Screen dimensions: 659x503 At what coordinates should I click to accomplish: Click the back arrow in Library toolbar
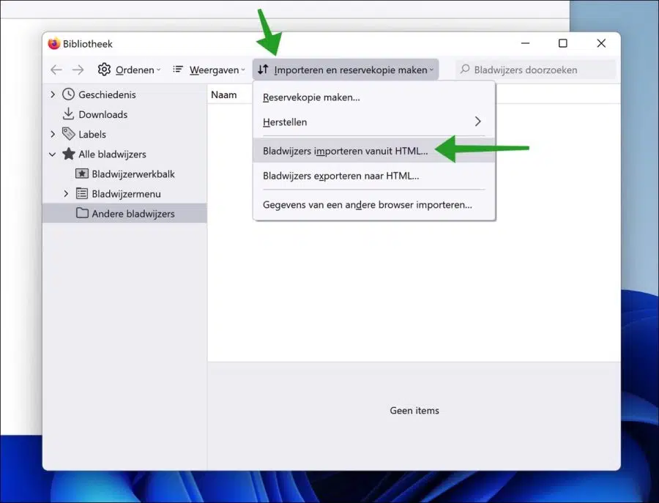pyautogui.click(x=56, y=70)
